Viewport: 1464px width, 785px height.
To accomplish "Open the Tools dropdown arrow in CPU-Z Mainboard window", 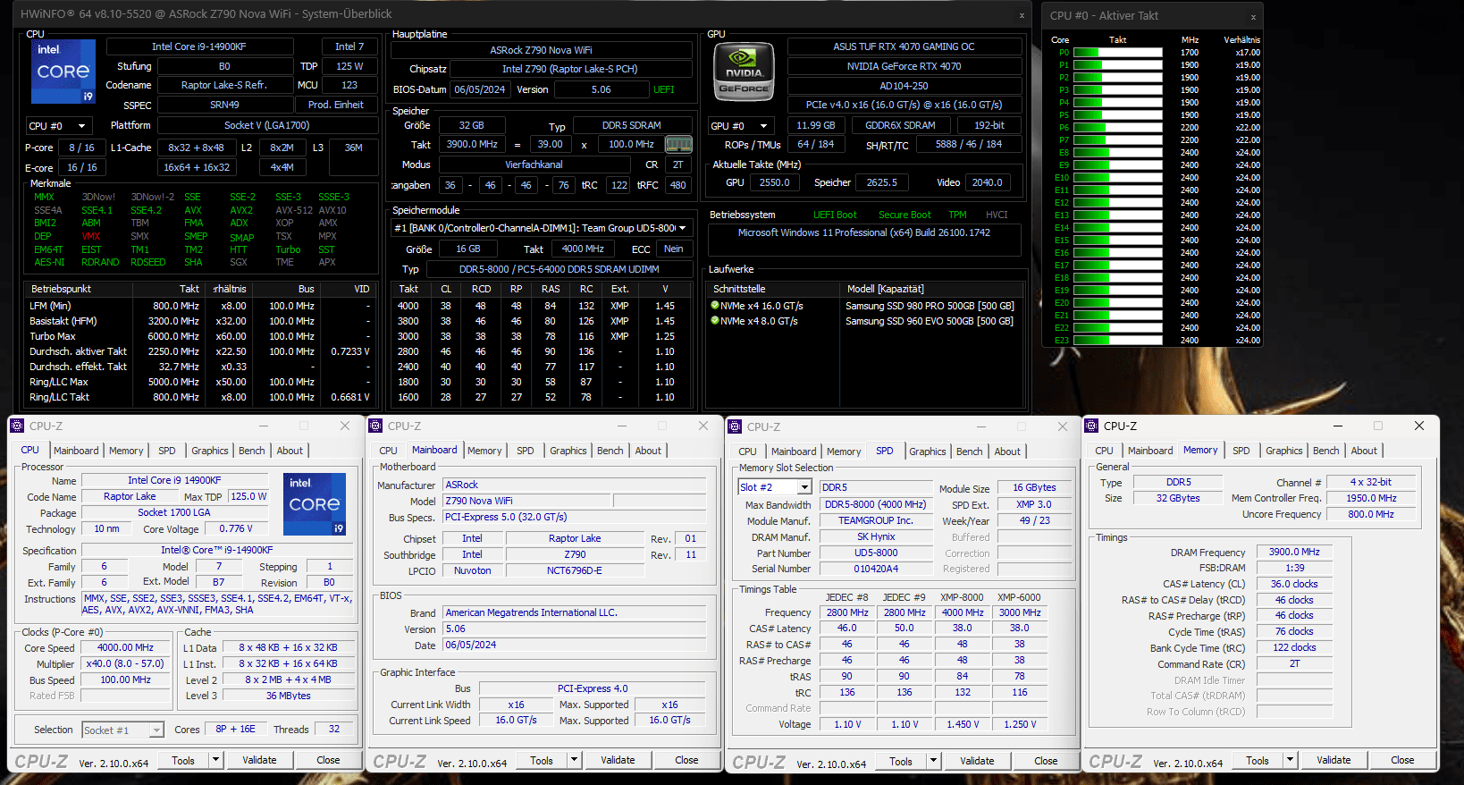I will pos(574,760).
